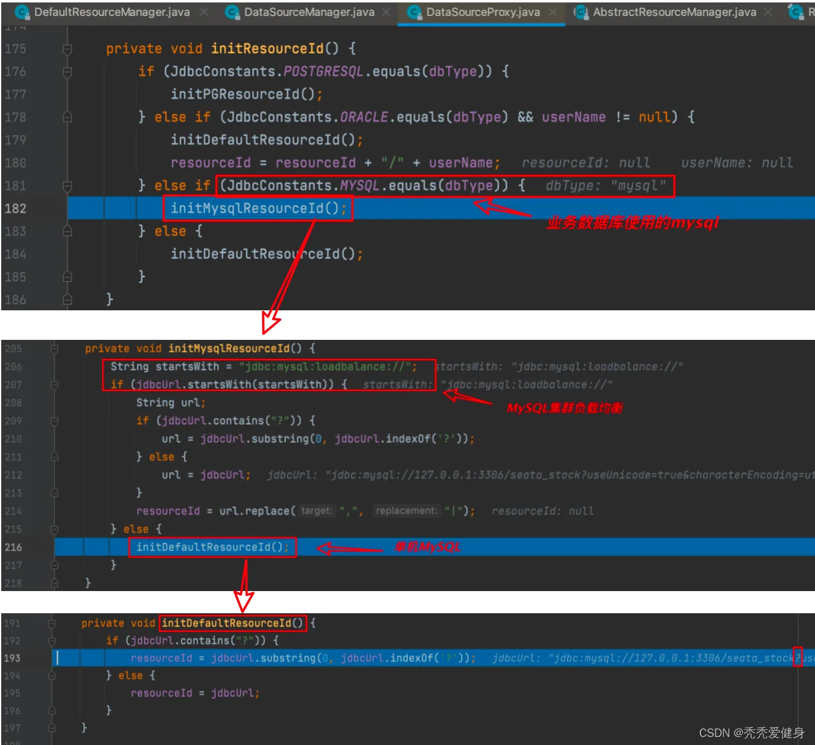The image size is (815, 745).
Task: Click 'String url;' declaration on line 208
Action: coord(171,403)
